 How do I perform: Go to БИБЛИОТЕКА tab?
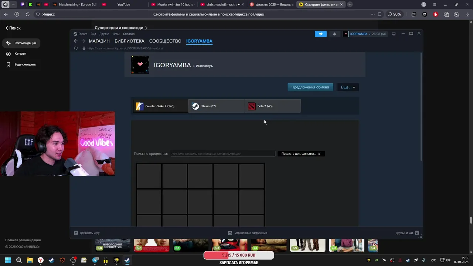pos(129,41)
